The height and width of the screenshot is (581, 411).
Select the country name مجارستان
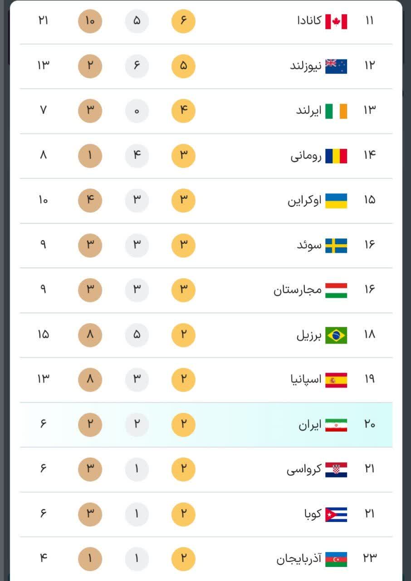297,290
